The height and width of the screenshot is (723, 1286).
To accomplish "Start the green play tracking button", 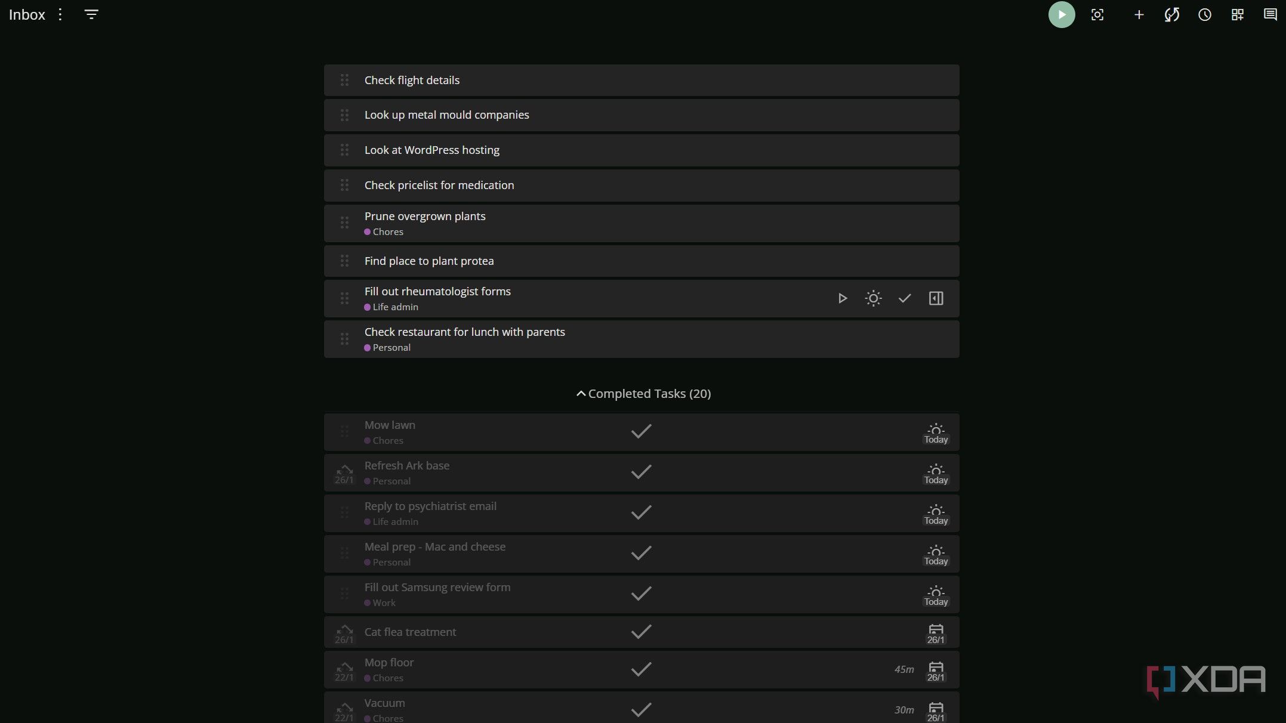I will tap(1061, 14).
